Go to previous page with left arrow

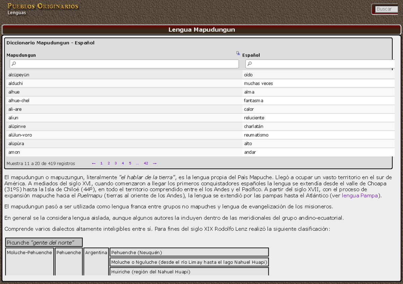pyautogui.click(x=94, y=163)
